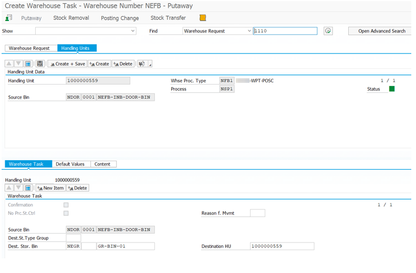Toggle list view icon in warehouse task toolbar

(x=28, y=188)
